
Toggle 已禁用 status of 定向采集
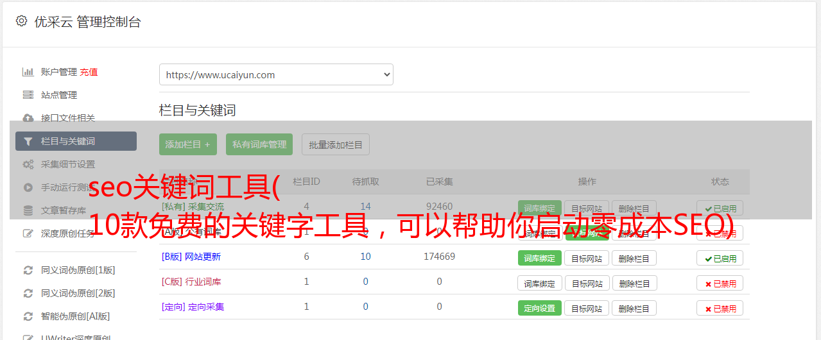click(720, 309)
